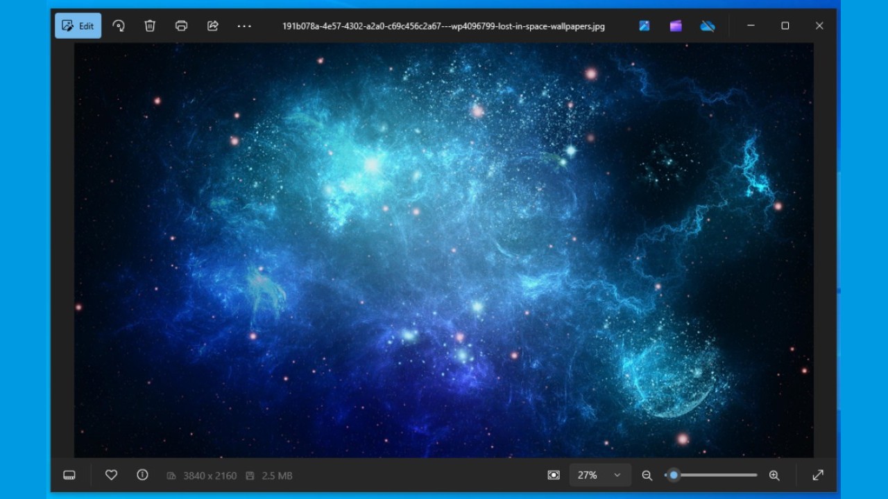Screen dimensions: 888x499
Task: Open the Edit image button
Action: (x=78, y=26)
